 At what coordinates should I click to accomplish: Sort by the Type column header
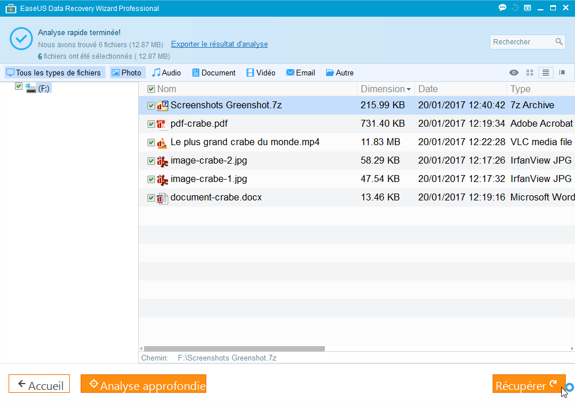520,89
